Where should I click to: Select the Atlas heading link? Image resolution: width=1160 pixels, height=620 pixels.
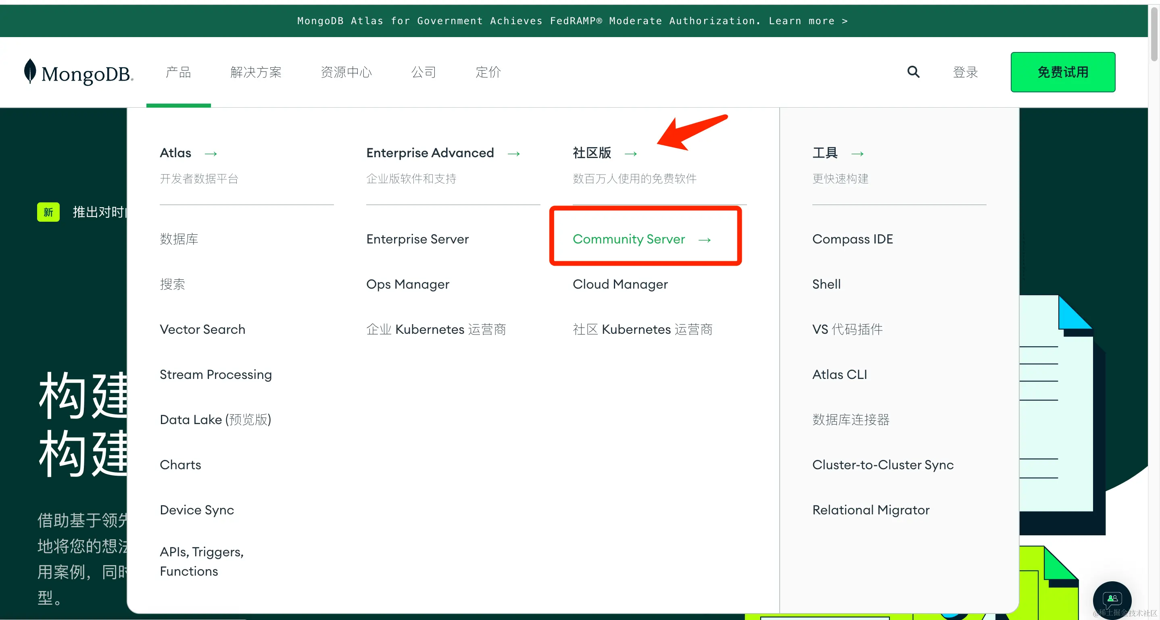175,153
